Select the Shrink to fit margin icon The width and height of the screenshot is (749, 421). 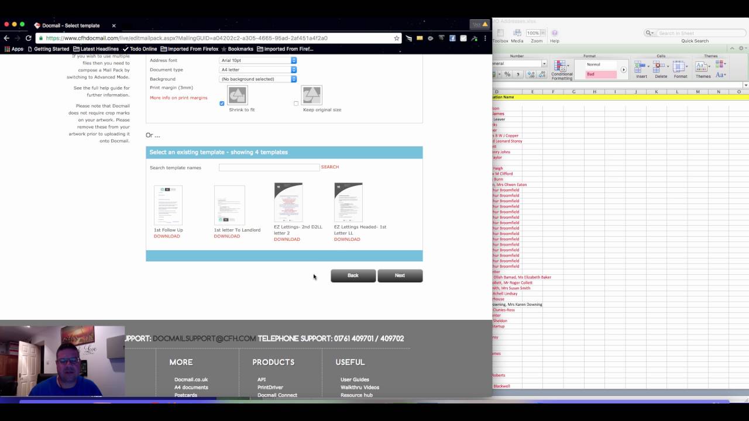click(237, 95)
